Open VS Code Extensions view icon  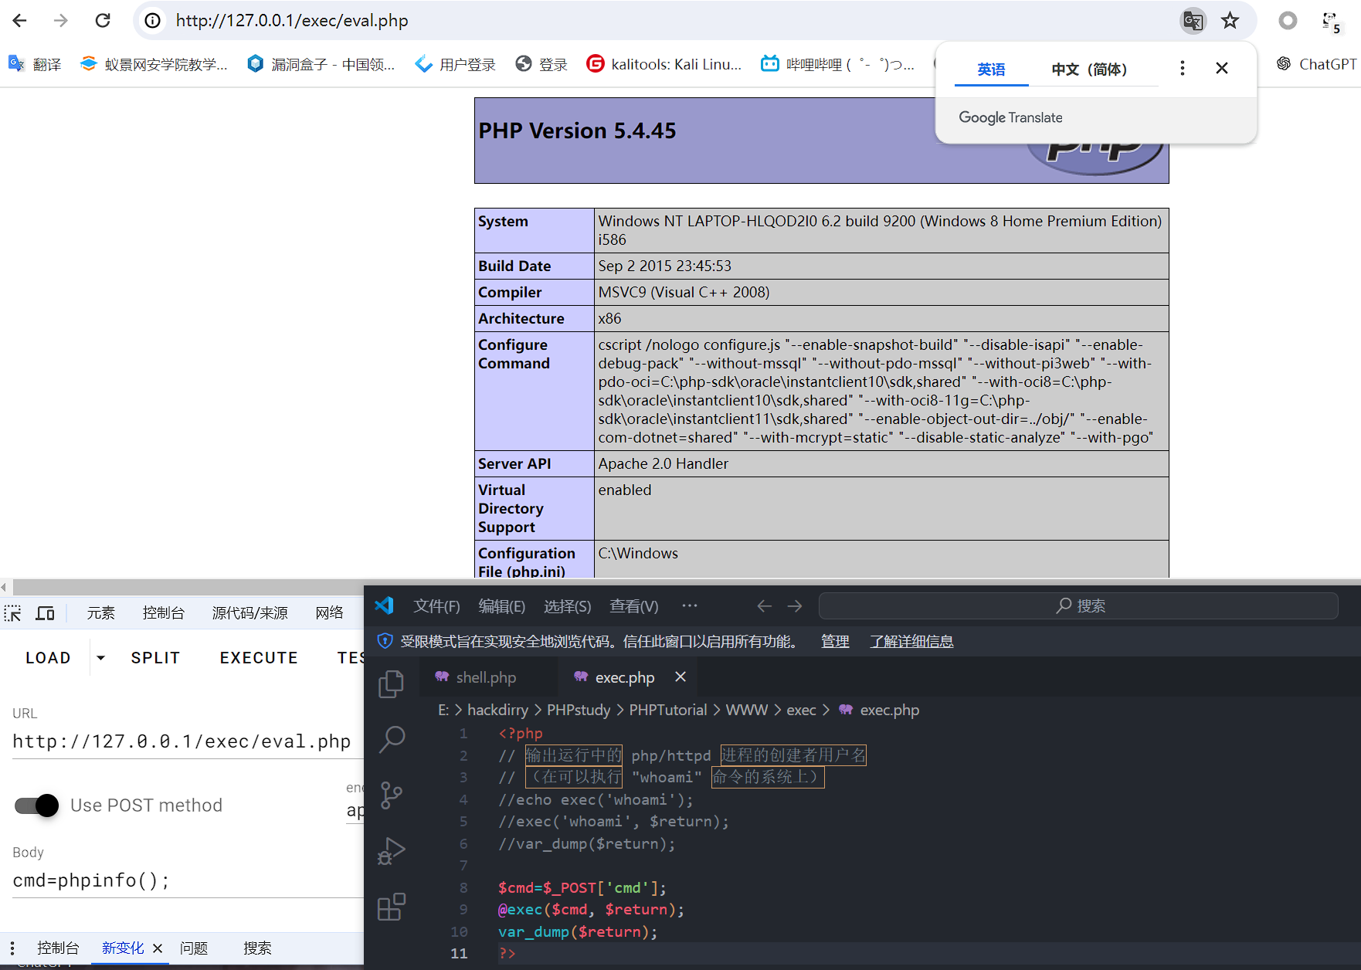(392, 907)
